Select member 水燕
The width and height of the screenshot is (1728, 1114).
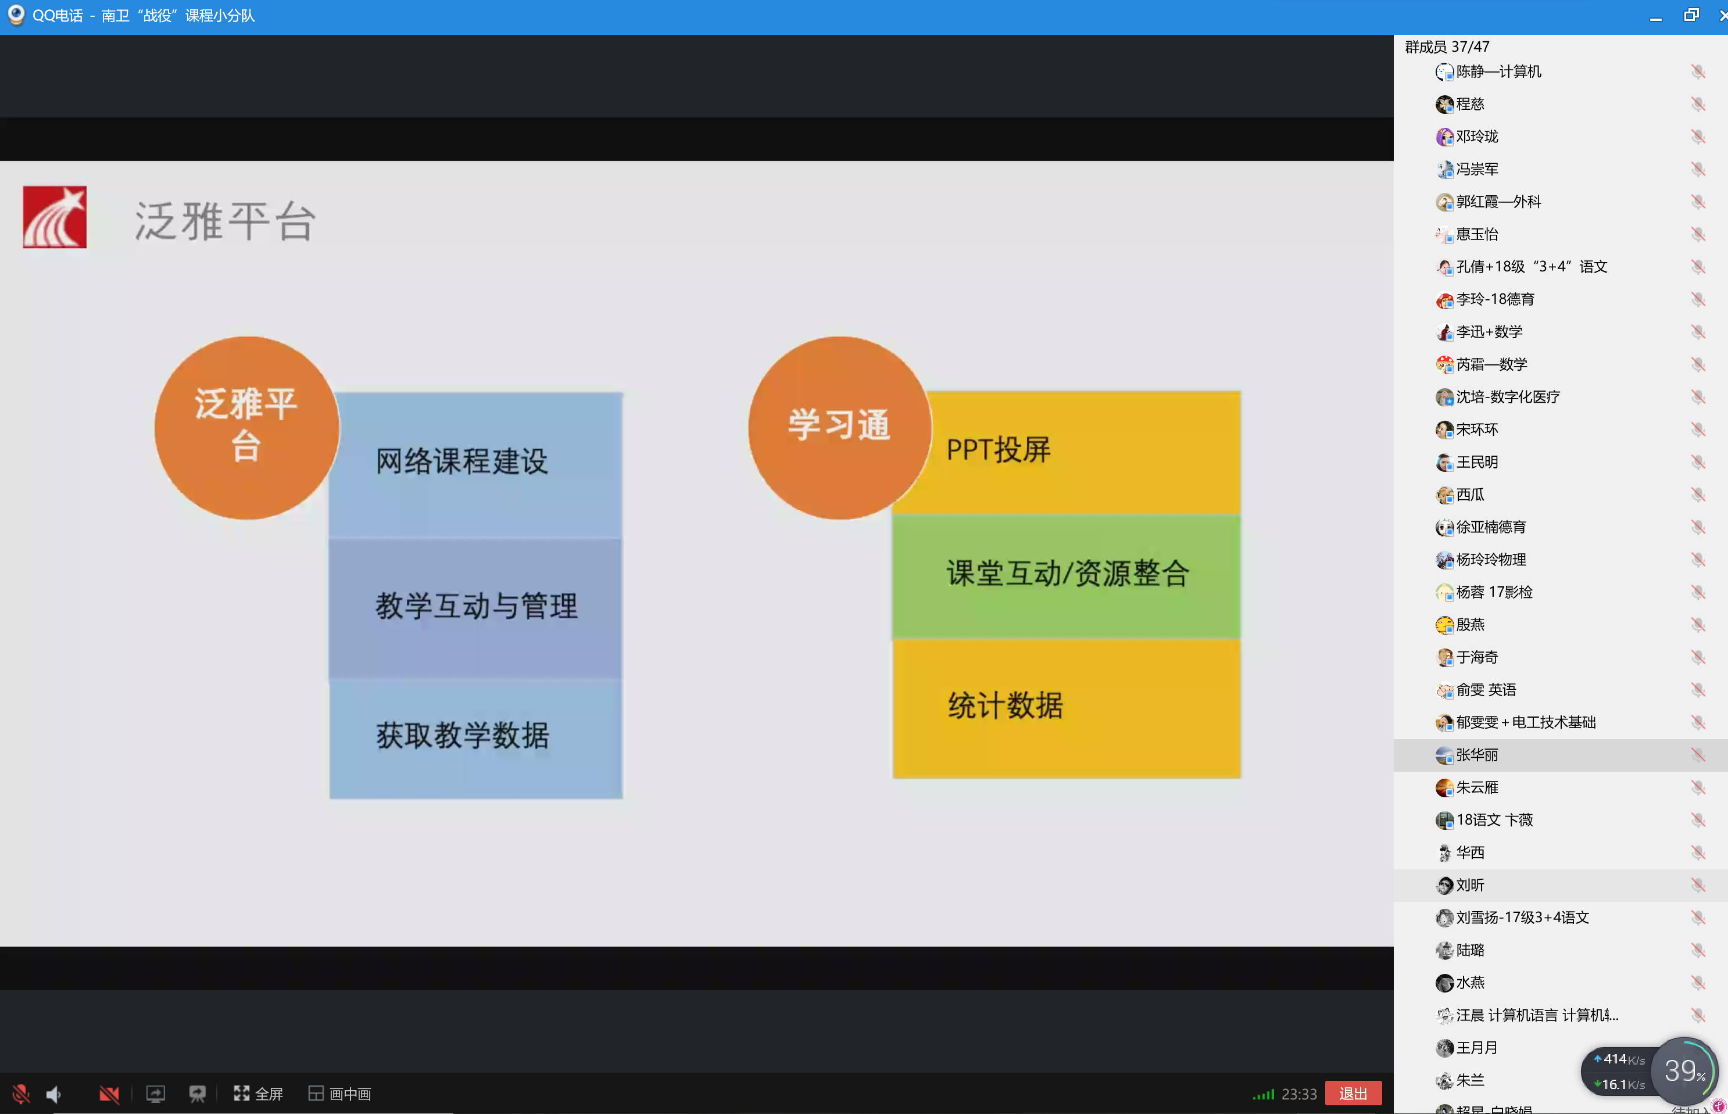pos(1560,983)
